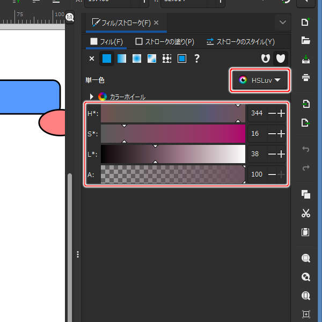Image resolution: width=322 pixels, height=322 pixels.
Task: Select the Pattern fill icon
Action: (167, 58)
